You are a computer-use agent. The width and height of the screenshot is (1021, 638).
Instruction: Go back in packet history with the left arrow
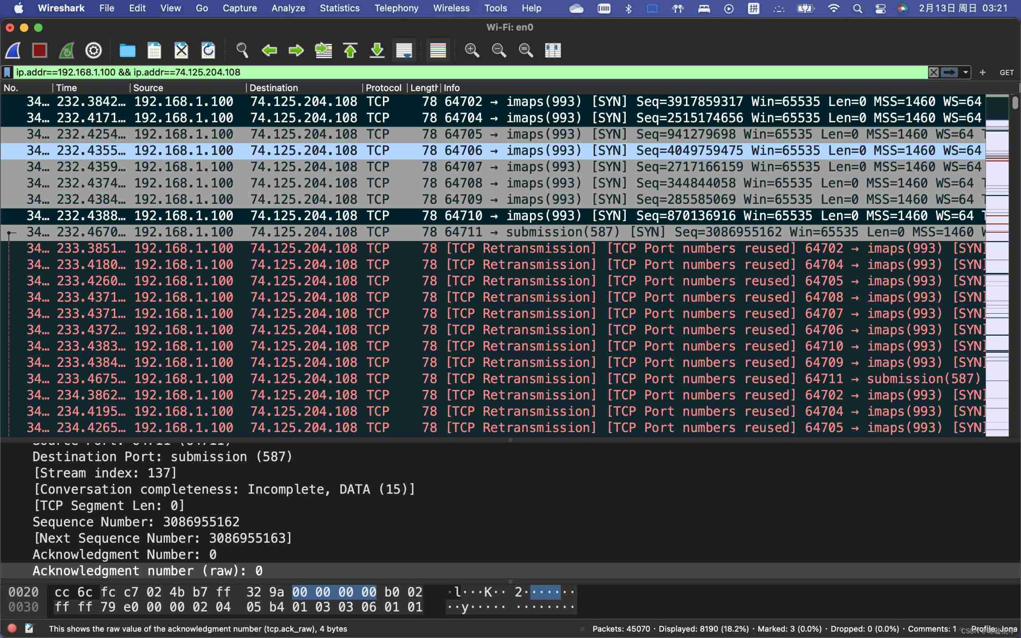[269, 50]
